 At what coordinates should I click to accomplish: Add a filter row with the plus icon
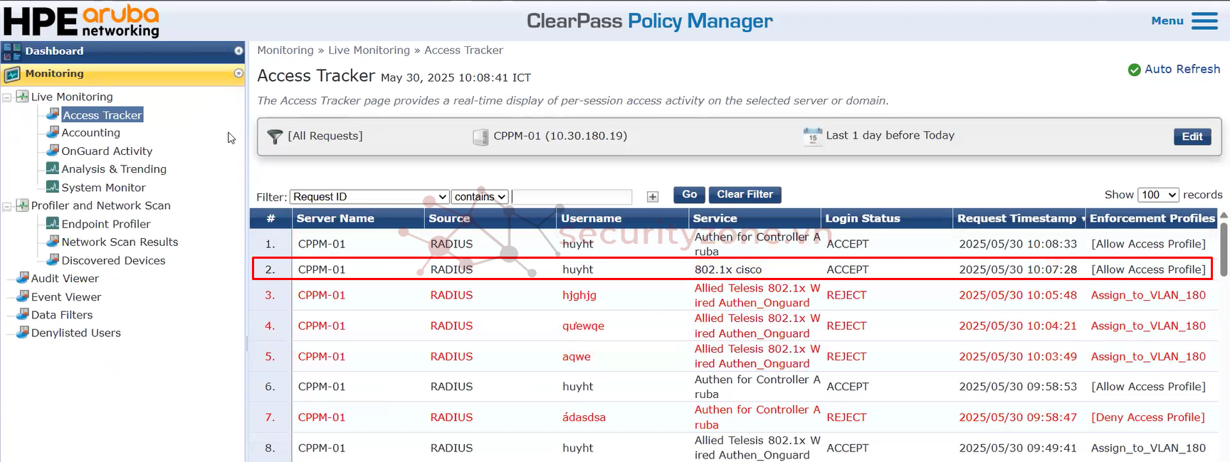tap(653, 197)
